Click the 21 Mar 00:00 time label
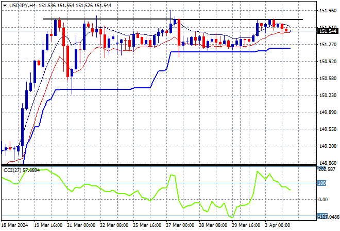 point(81,225)
